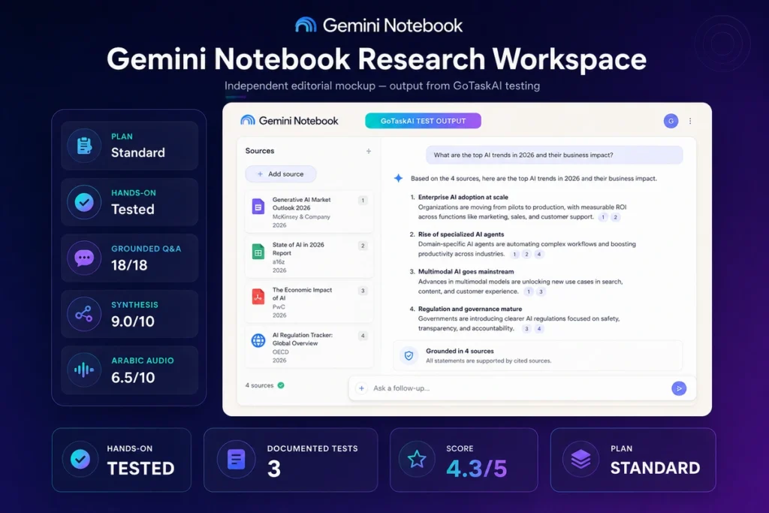Click the document icon on Documented Tests card
The height and width of the screenshot is (513, 769).
click(x=236, y=460)
